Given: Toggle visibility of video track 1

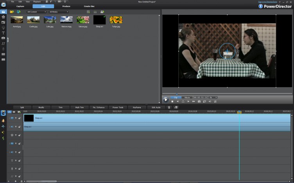Looking at the screenshot, I should pyautogui.click(x=16, y=118).
